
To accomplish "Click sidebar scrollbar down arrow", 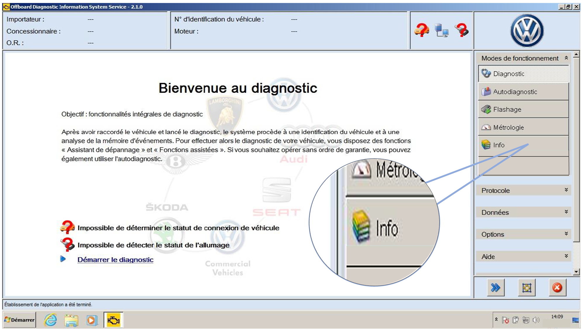I will [x=576, y=272].
